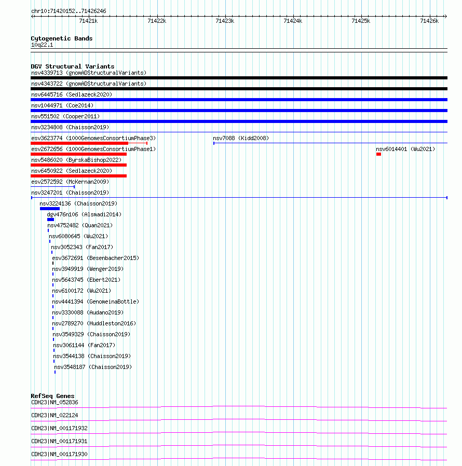Viewport: 462px width, 466px height.
Task: Select variant nsv4752482 (Quan2021)
Action: (80, 225)
